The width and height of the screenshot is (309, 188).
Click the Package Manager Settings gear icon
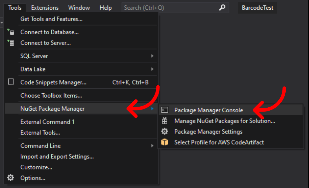pos(165,131)
